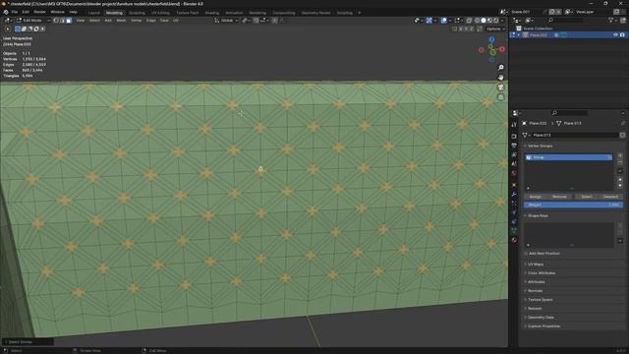Toggle viewport overlays

[443, 20]
